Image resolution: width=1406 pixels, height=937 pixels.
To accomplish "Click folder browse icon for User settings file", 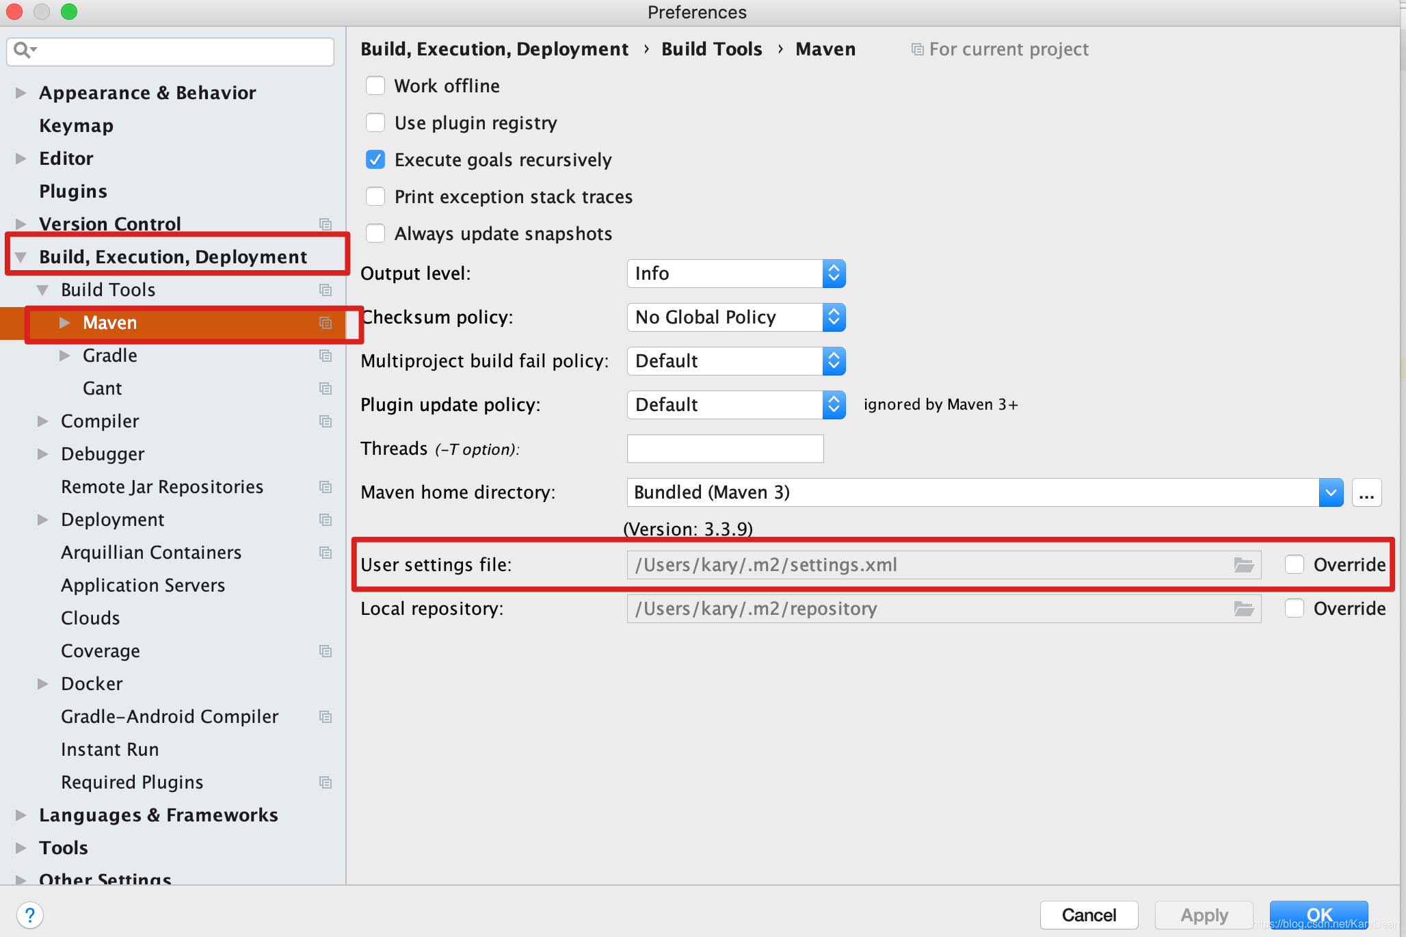I will [x=1244, y=565].
